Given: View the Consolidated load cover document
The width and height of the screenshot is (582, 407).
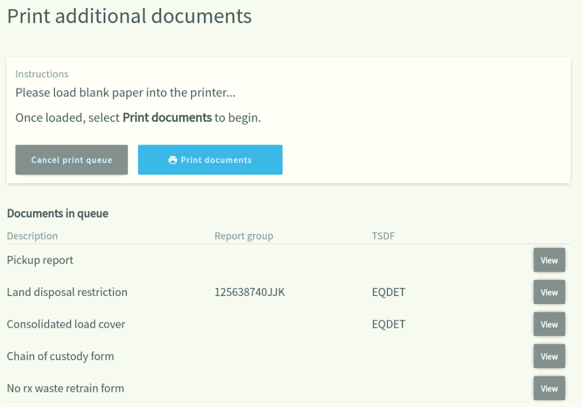Looking at the screenshot, I should 550,324.
